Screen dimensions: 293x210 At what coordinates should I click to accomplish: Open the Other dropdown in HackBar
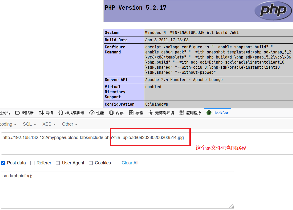(70, 124)
